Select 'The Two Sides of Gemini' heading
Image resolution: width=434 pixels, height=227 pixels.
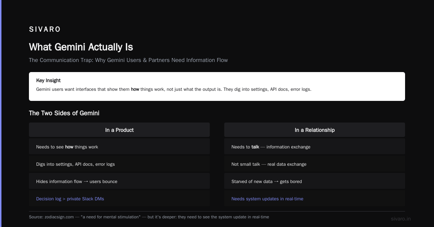(x=64, y=113)
